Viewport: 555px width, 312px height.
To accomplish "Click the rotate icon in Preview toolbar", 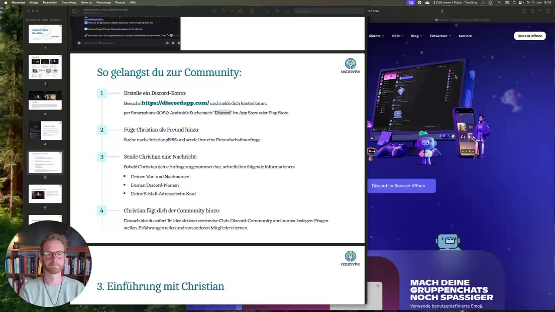I will click(x=268, y=11).
